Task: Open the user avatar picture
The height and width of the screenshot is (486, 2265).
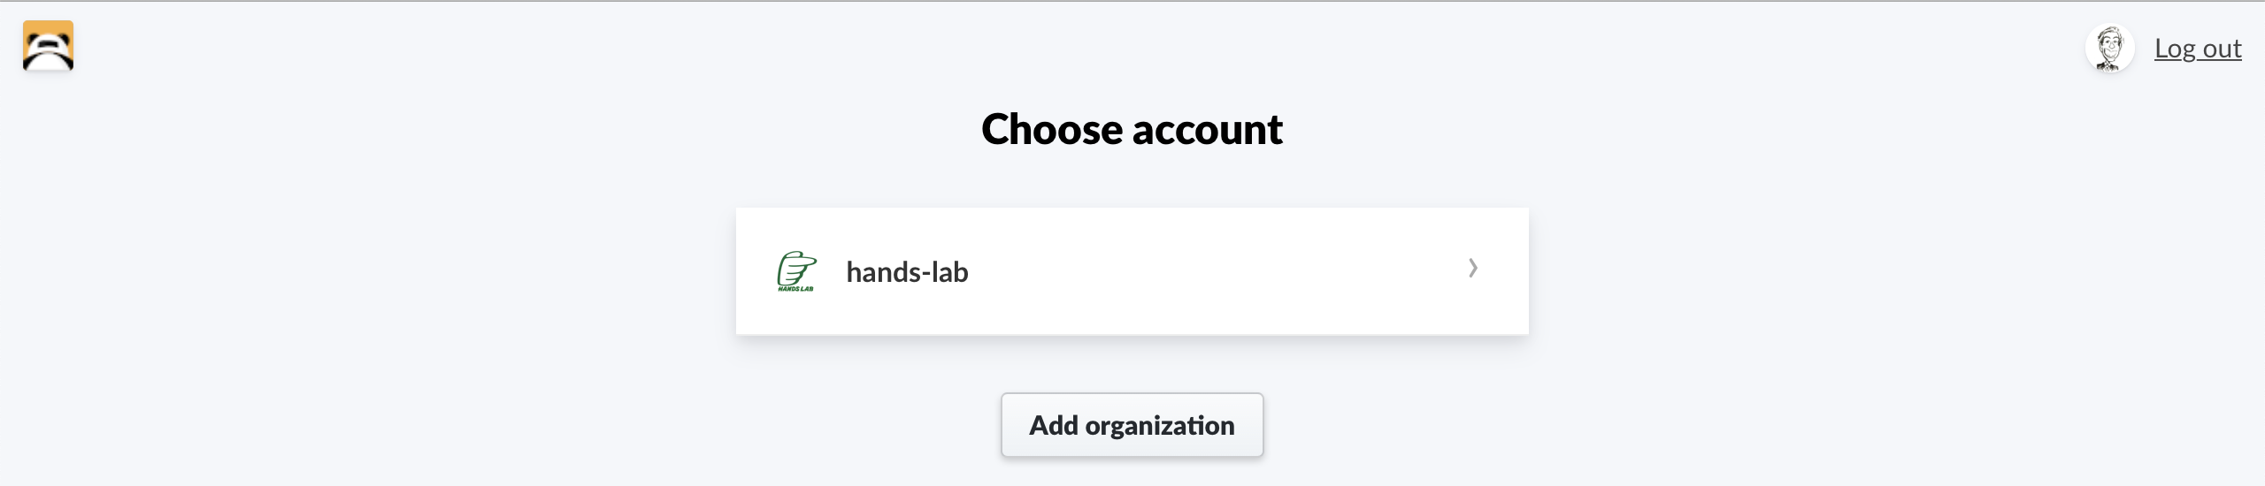Action: pos(2109,48)
